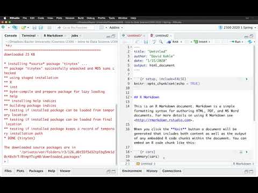Maximize the Console pane
This screenshot has height=193, width=258.
(113, 36)
